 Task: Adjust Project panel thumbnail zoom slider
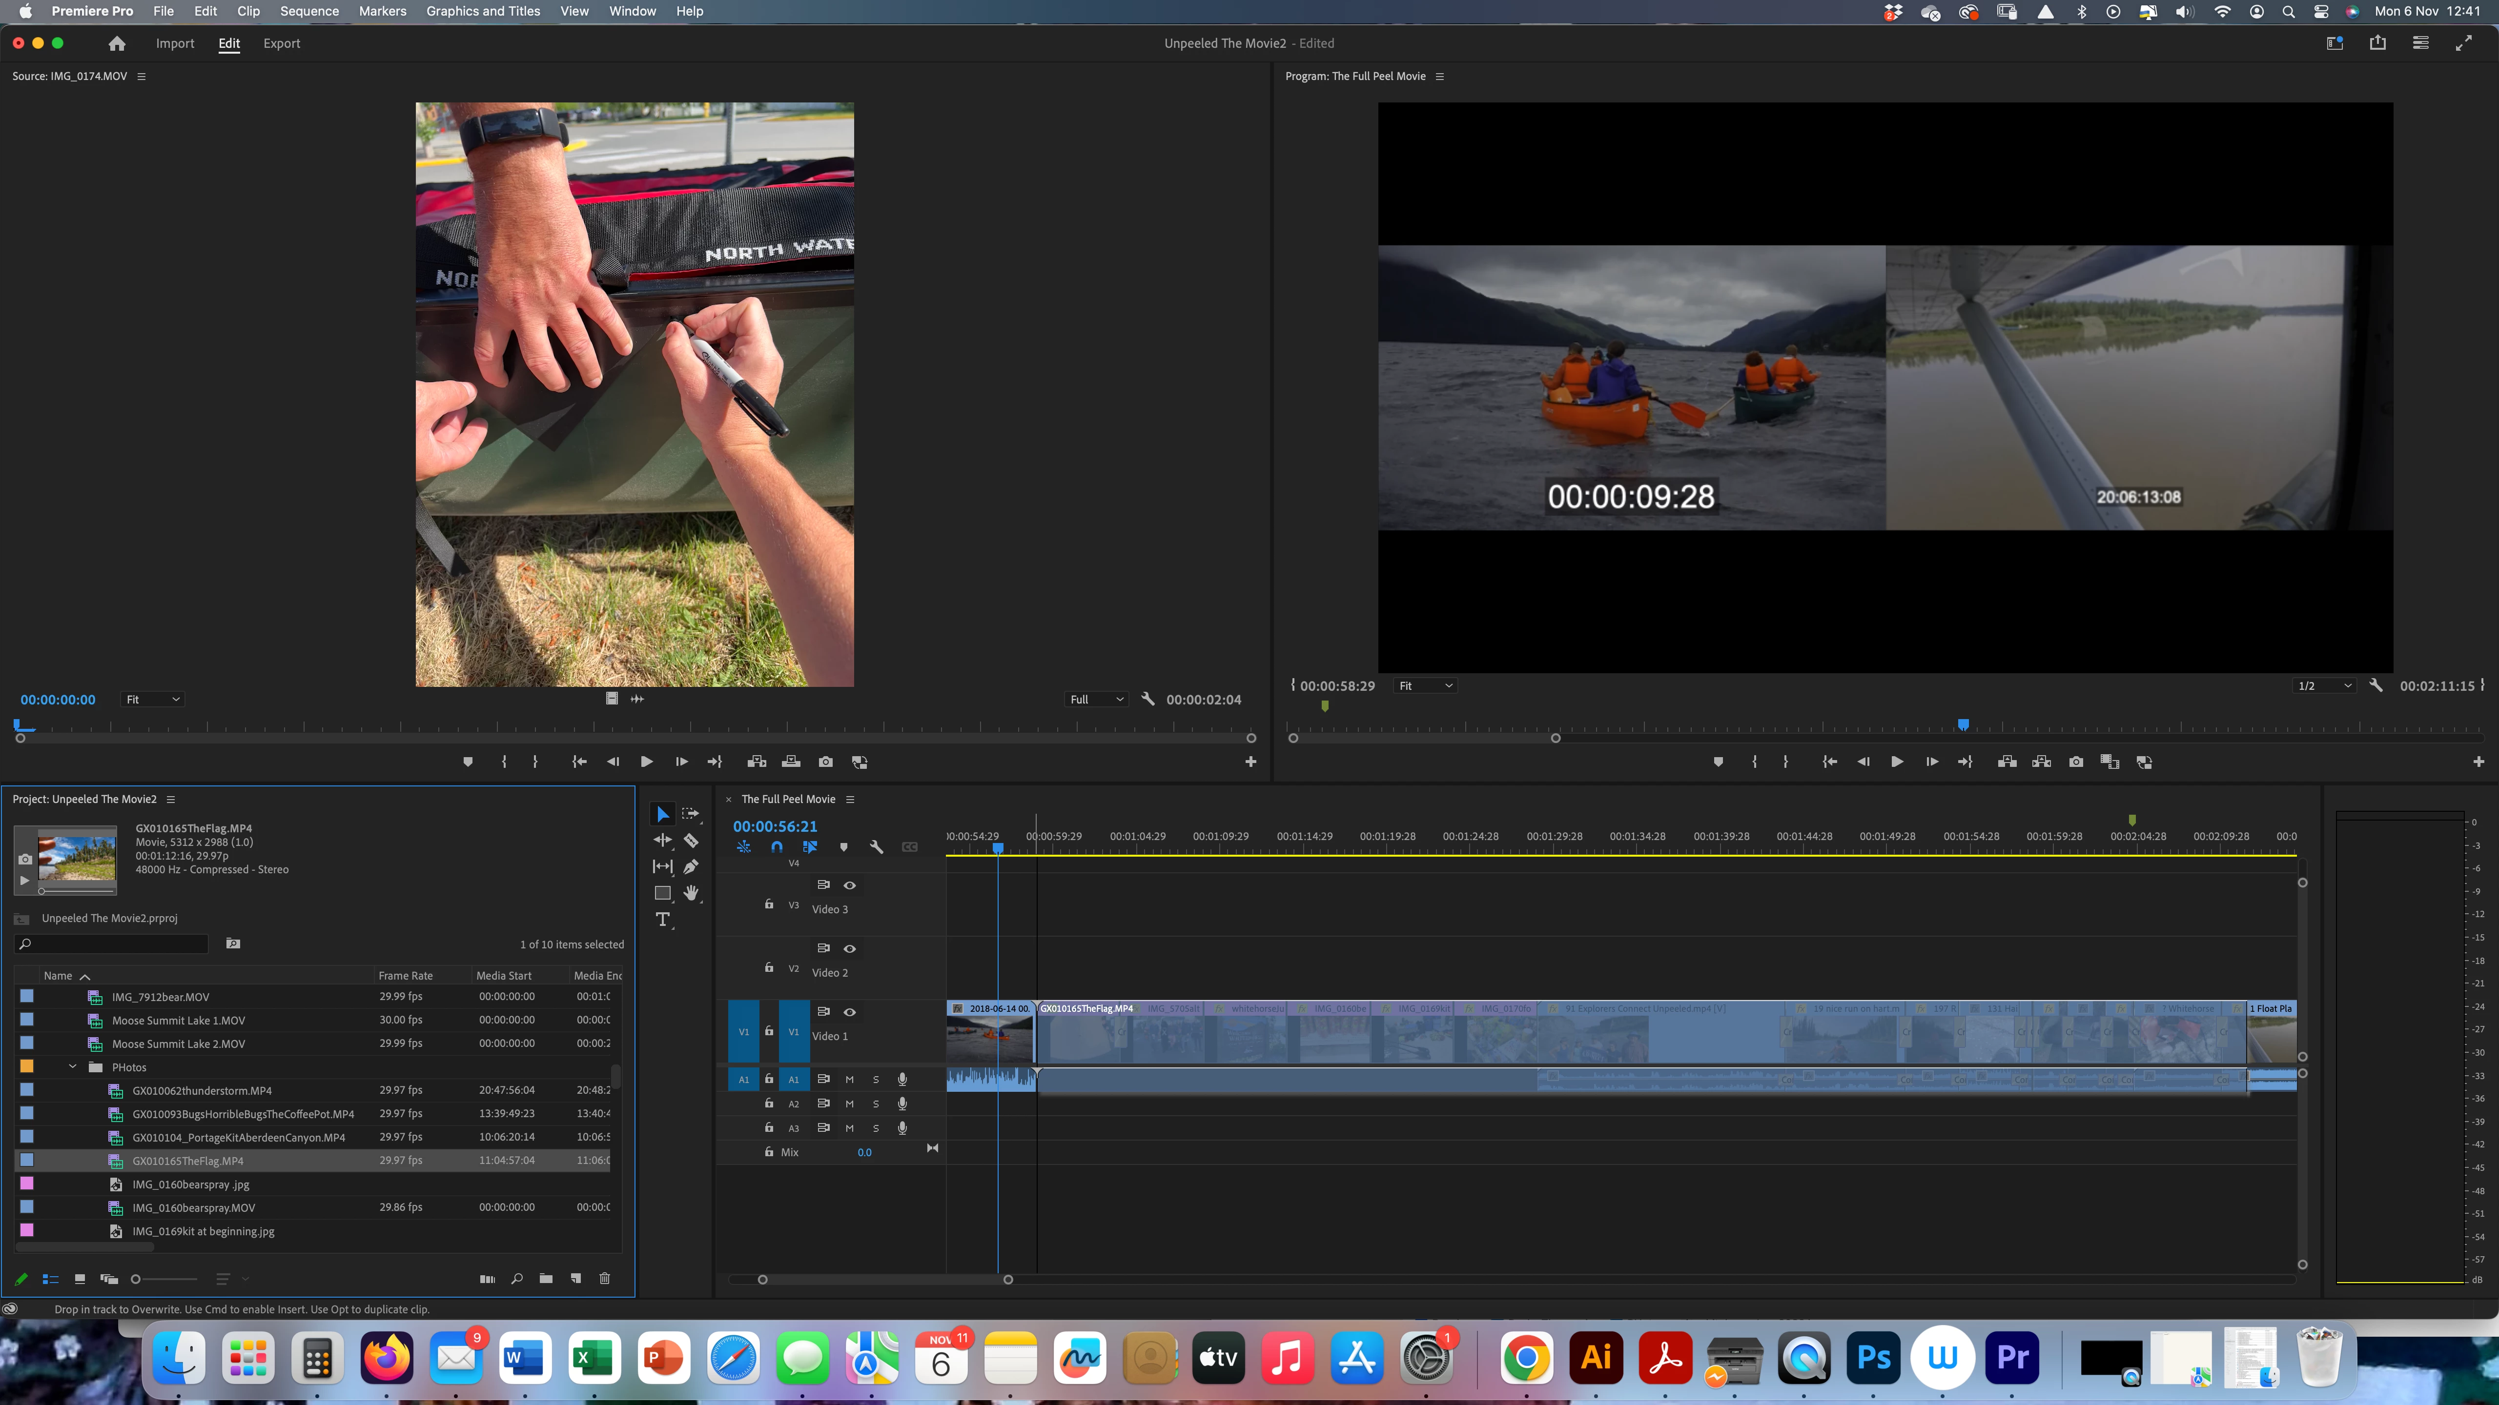click(x=136, y=1279)
